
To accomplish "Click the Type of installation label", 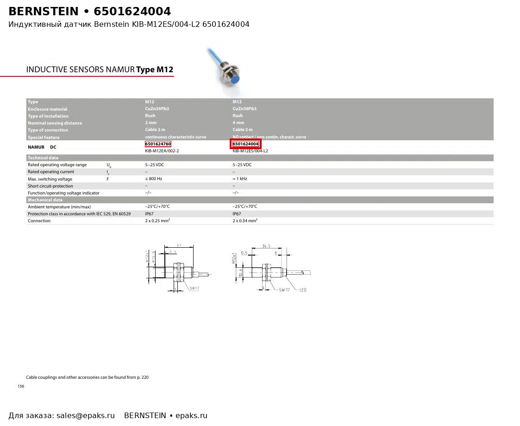I will click(48, 116).
